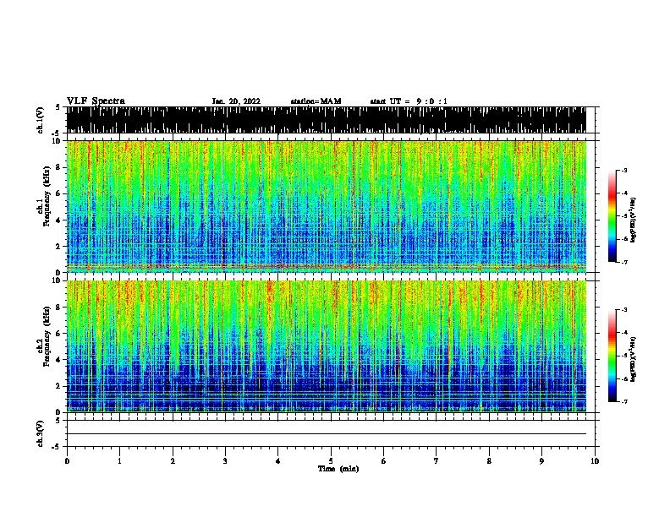This screenshot has width=670, height=517.
Task: Click the "station=MAM" label
Action: 316,101
